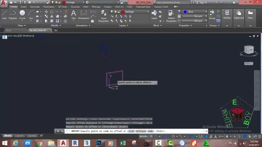The height and width of the screenshot is (147, 262).
Task: Choose the Undo option in command line
Action: [x=150, y=131]
